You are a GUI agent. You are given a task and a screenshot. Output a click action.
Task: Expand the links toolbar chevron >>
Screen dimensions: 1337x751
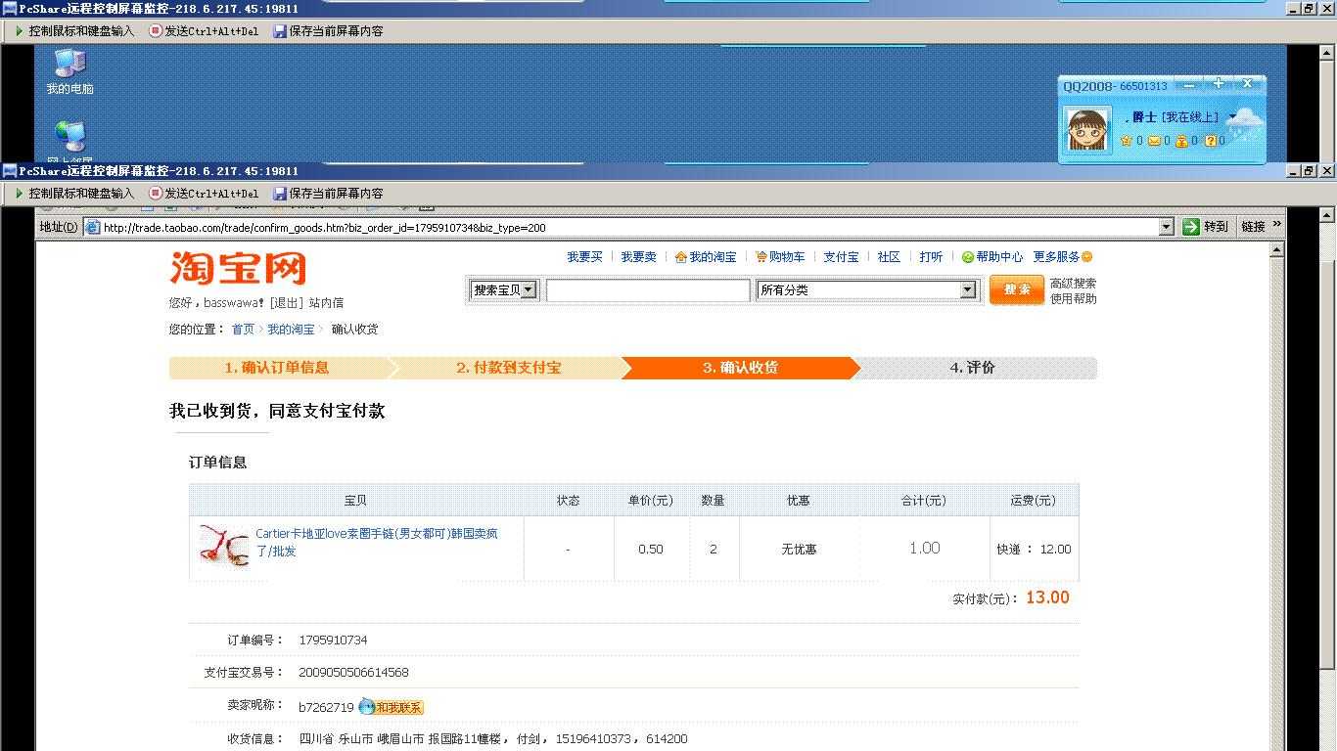1276,225
